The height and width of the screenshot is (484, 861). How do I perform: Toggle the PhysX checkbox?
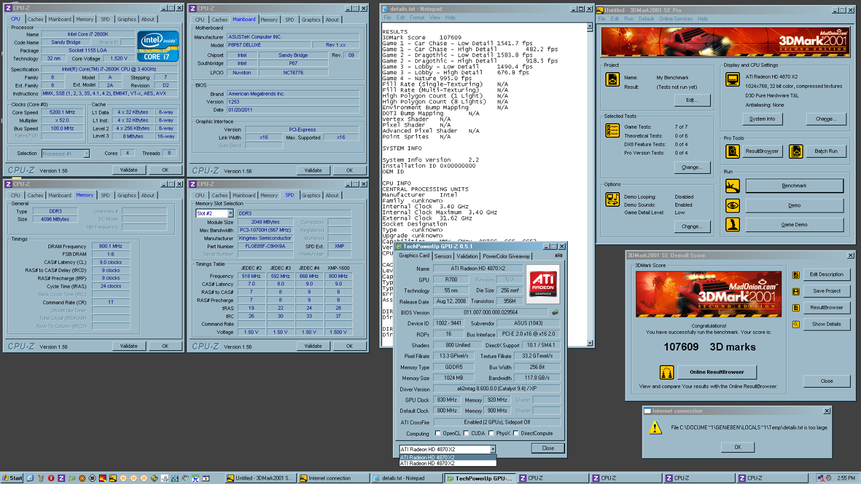[x=491, y=433]
